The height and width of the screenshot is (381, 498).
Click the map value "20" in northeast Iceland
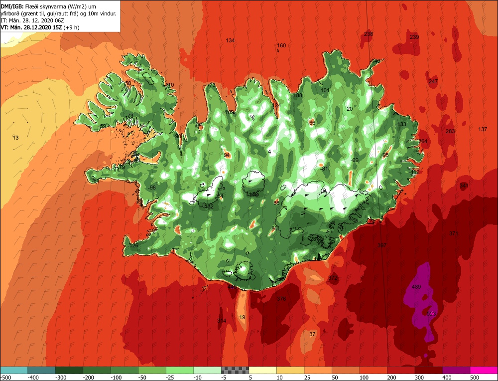click(350, 109)
